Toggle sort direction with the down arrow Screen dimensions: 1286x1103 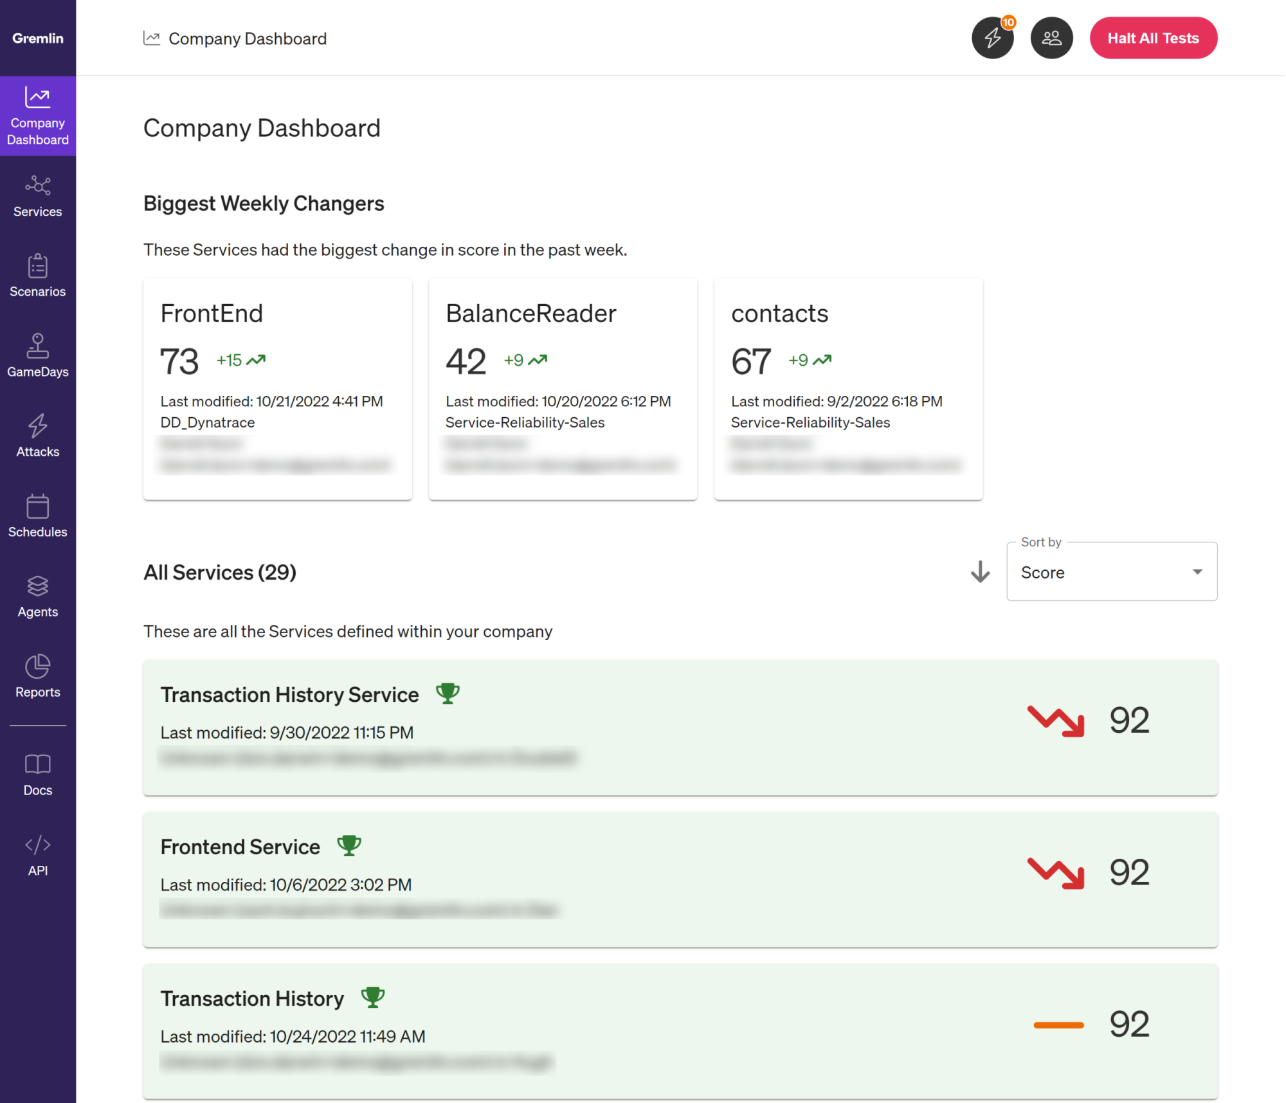979,572
